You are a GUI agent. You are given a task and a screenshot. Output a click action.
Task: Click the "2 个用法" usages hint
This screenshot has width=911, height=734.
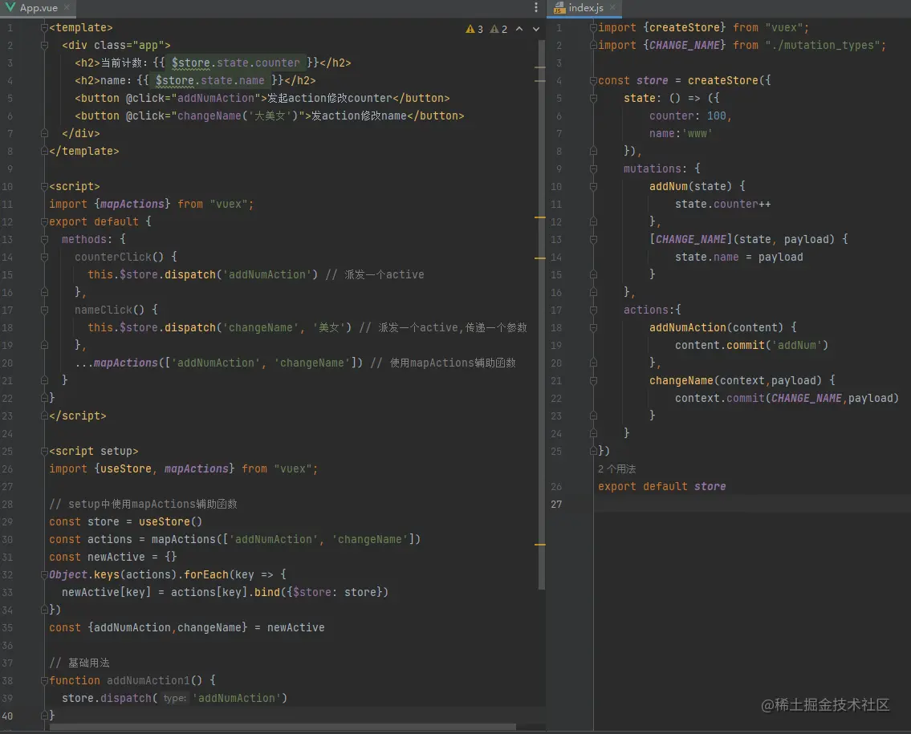pyautogui.click(x=617, y=468)
